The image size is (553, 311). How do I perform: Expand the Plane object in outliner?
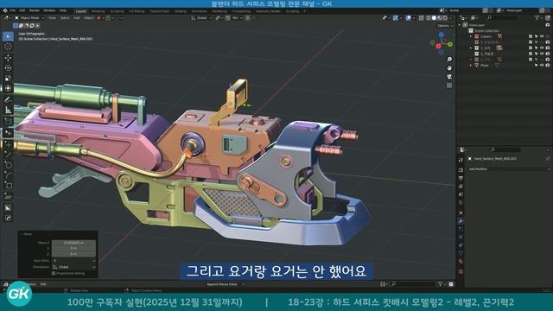pyautogui.click(x=471, y=66)
